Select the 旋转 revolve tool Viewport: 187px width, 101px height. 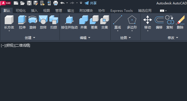click(x=33, y=22)
